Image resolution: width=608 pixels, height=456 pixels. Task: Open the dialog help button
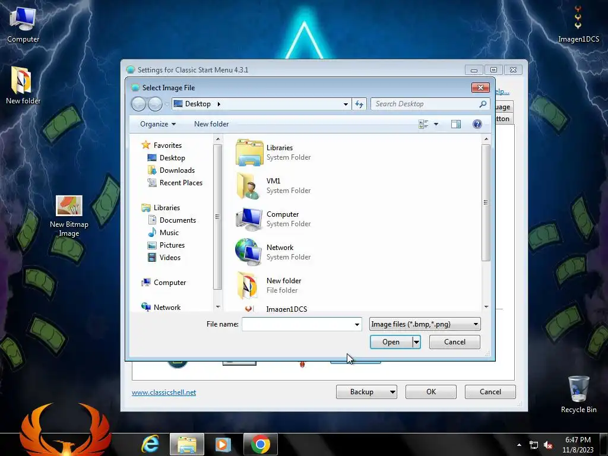(477, 124)
